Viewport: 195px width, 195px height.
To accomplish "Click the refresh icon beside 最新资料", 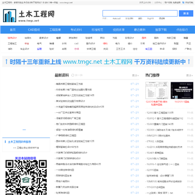I will click(x=73, y=75).
